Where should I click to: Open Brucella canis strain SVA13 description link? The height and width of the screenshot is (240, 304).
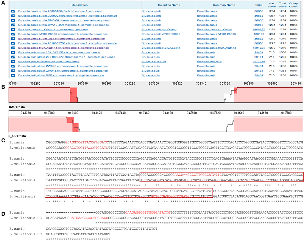(63, 25)
